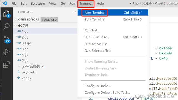Open the Explorer view in activity bar
The image size is (178, 100).
tap(7, 14)
